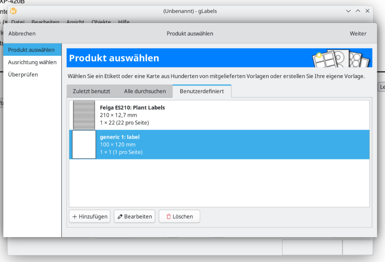Open the Ansicht menu

[x=75, y=22]
